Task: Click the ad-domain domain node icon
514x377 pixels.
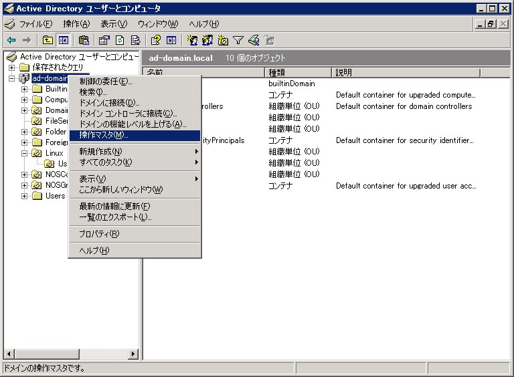Action: click(24, 78)
